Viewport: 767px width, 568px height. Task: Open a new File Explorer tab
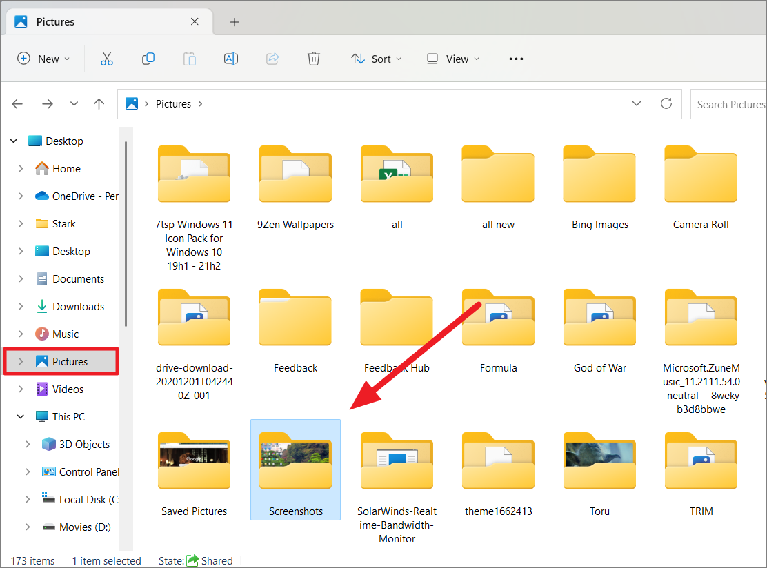[234, 21]
